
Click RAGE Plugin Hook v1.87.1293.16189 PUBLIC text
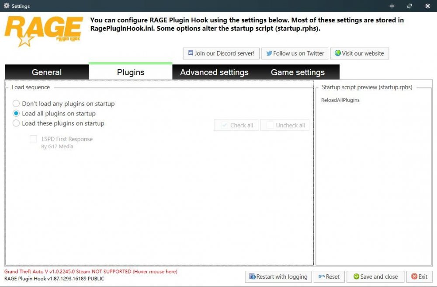pos(54,279)
